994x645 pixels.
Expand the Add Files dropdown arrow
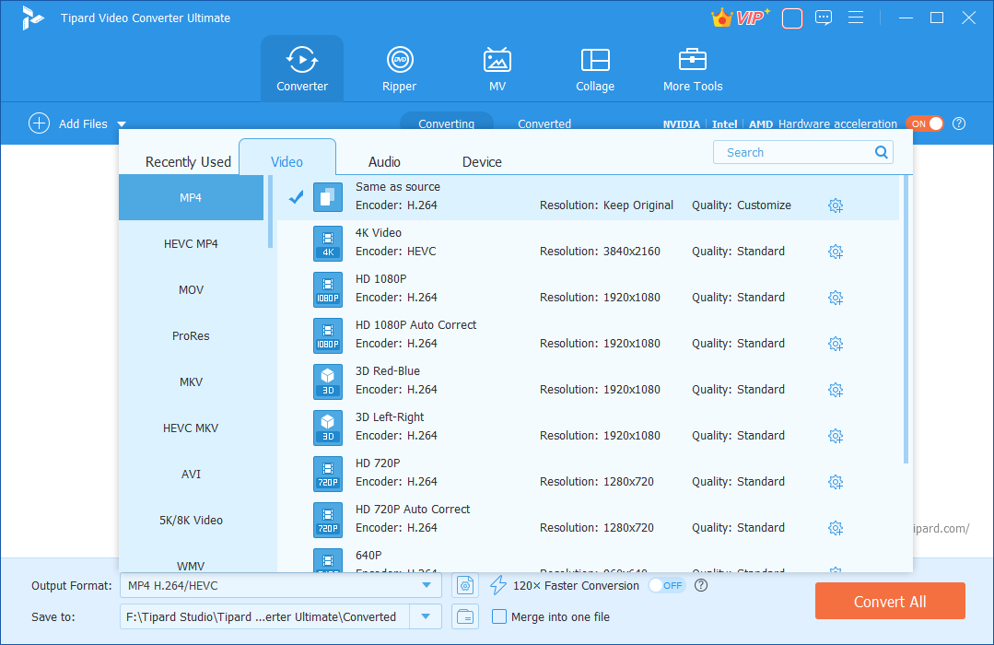(x=122, y=124)
